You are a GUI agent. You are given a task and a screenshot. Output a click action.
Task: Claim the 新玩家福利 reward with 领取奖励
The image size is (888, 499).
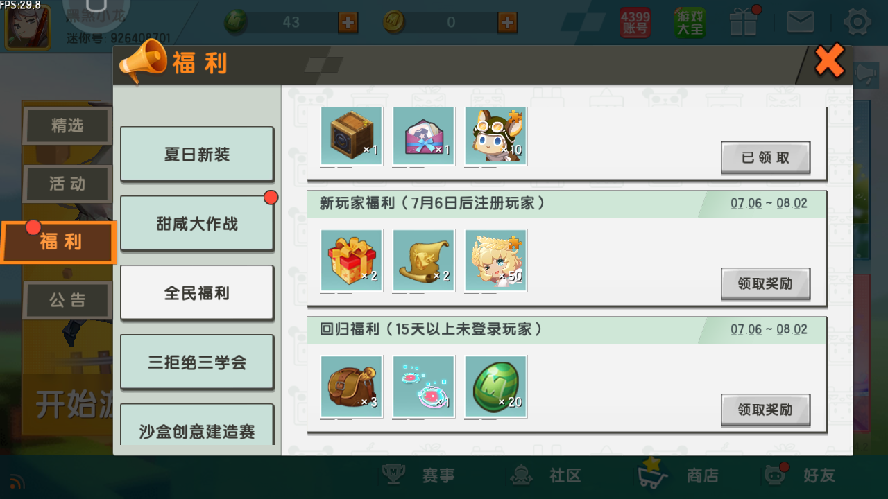click(765, 283)
